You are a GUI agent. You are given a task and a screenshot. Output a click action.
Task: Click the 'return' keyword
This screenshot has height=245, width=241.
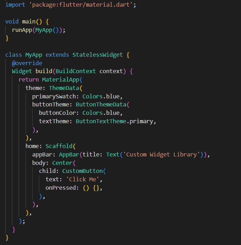point(29,80)
